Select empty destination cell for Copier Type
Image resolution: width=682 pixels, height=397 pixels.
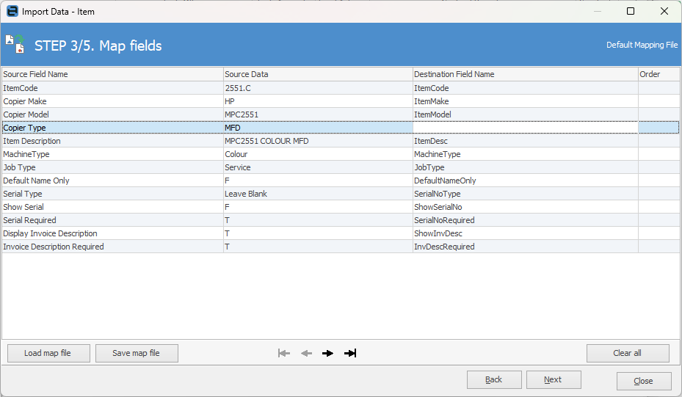[x=526, y=128]
